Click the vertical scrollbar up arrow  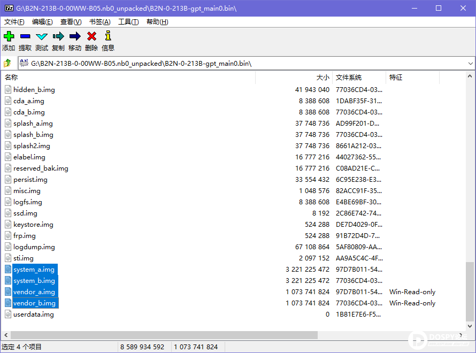tap(470, 76)
